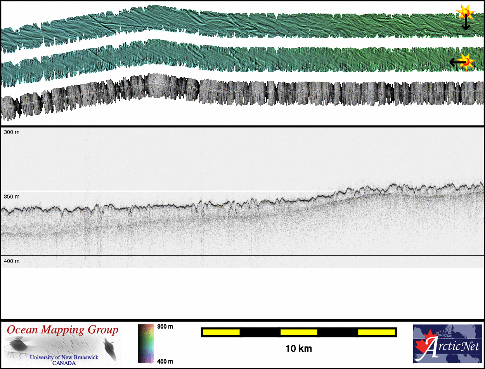Click the middle yellow segment of scale bar
485x369 pixels.
coord(299,332)
